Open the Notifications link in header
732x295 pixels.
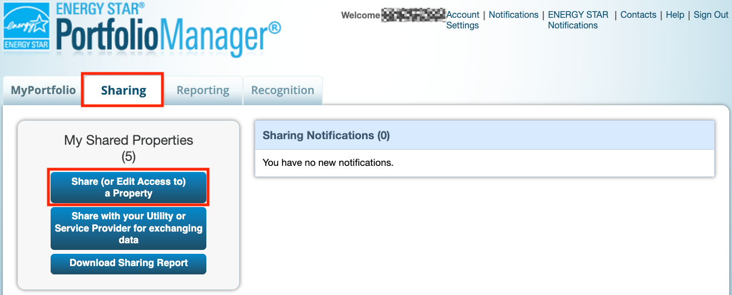pyautogui.click(x=513, y=15)
